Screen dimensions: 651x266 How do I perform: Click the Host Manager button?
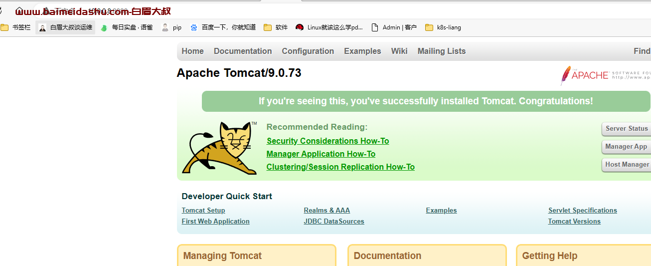point(627,165)
